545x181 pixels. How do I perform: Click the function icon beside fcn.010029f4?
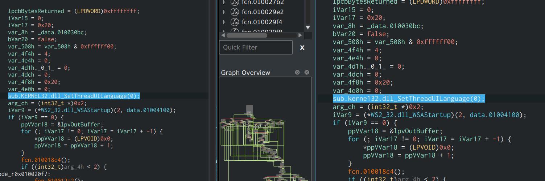(x=235, y=22)
